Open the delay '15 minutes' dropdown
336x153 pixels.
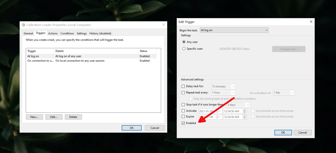click(223, 86)
